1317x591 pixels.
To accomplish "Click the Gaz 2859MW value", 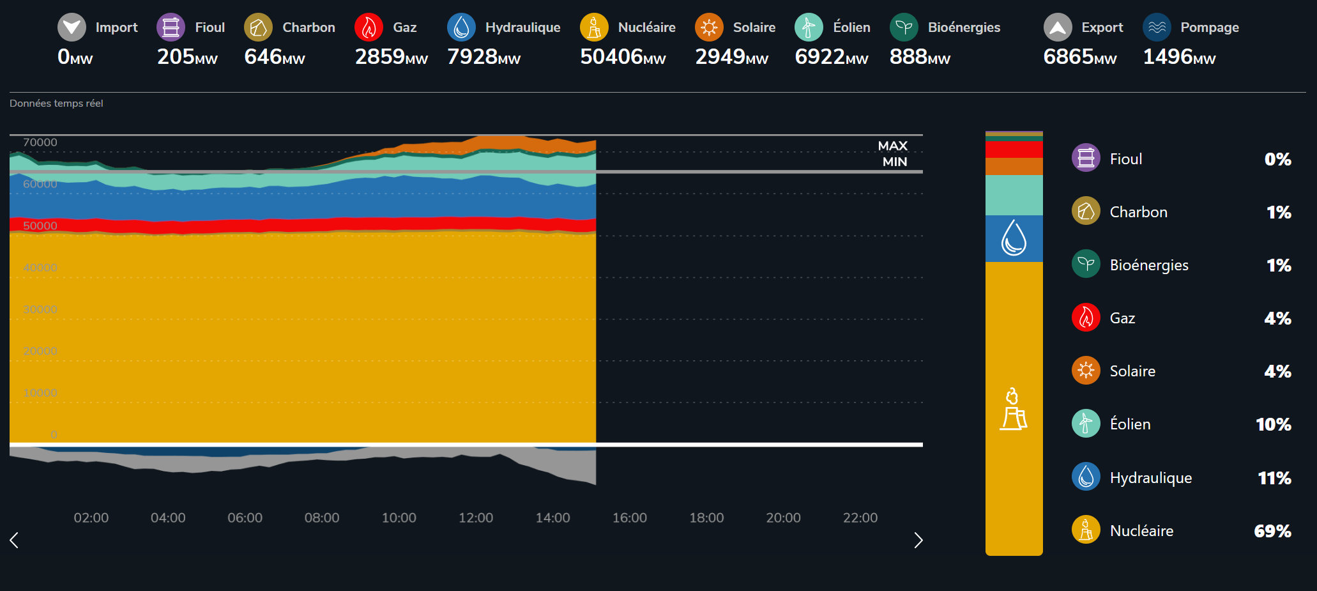I will (391, 57).
